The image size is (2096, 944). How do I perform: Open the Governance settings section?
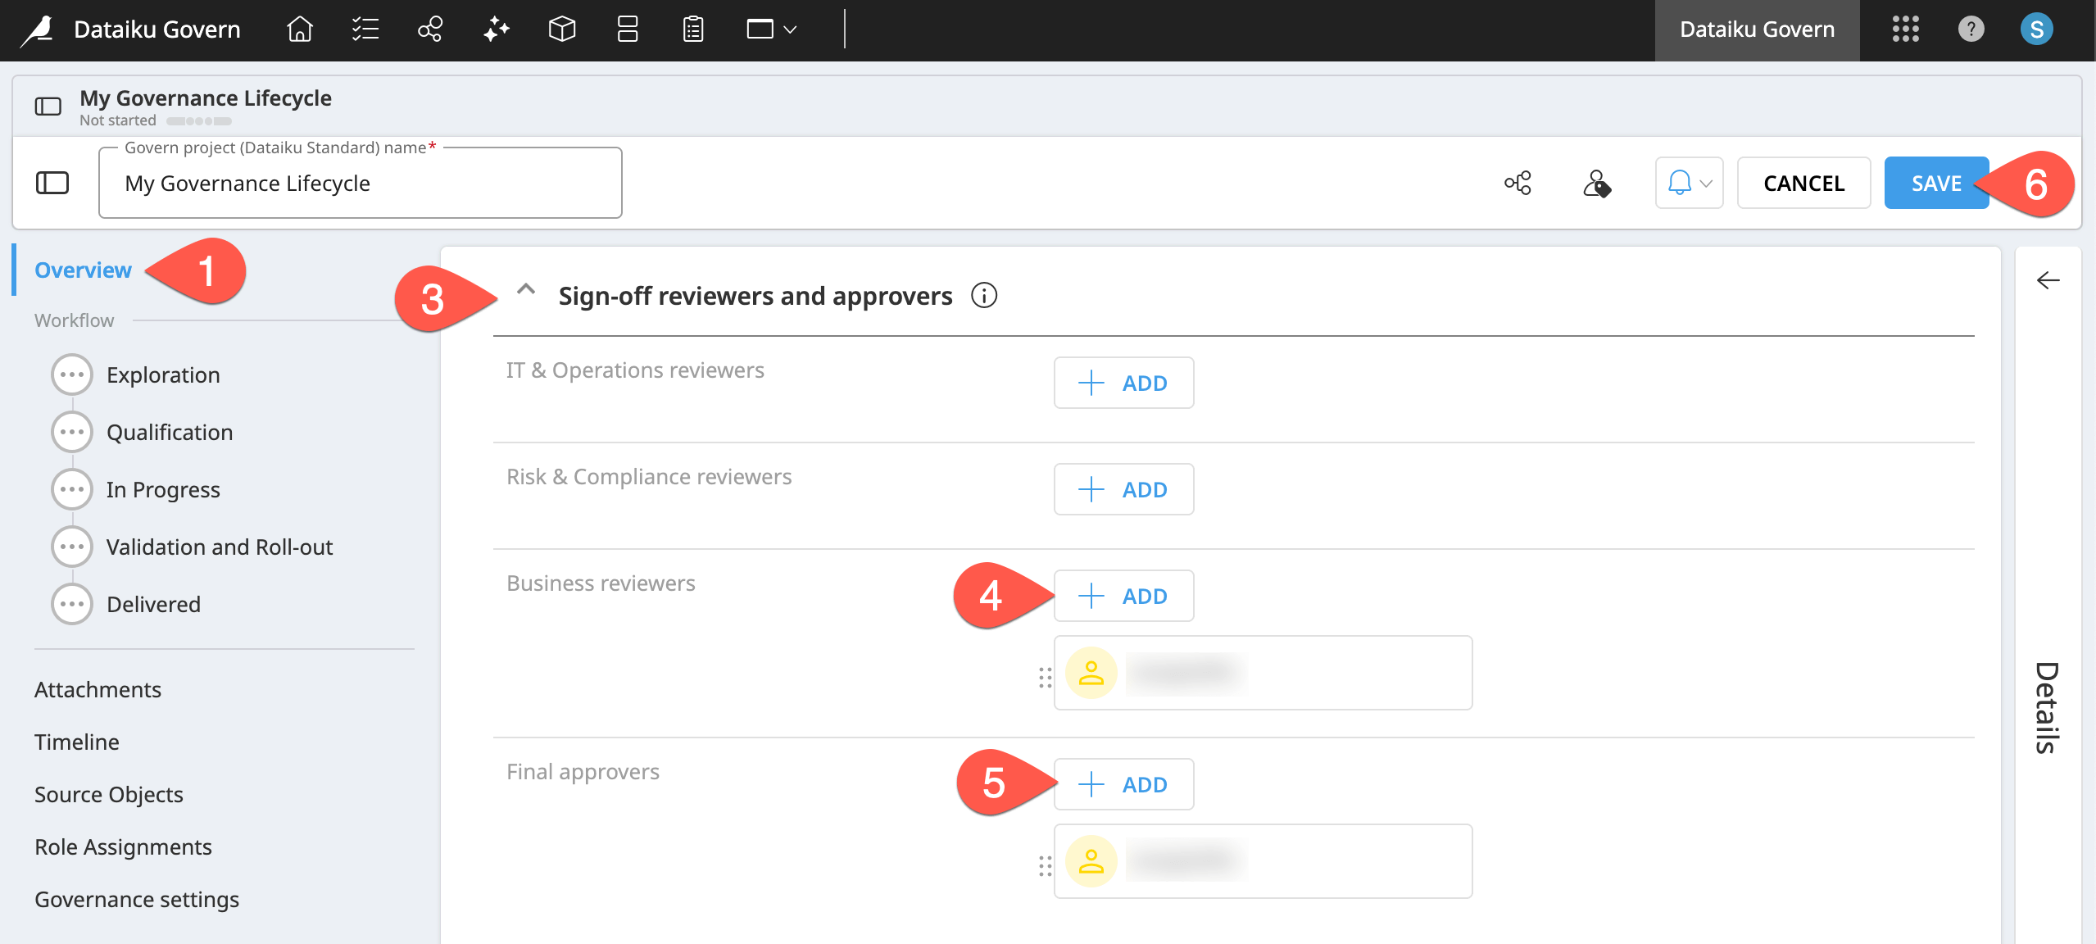(x=137, y=899)
